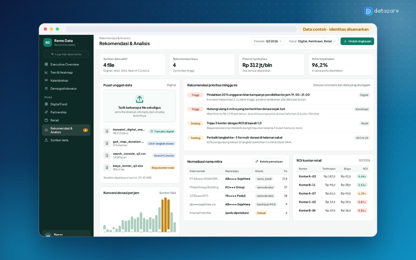The height and width of the screenshot is (260, 416).
Task: Click the GA4: langkah donasi tag
Action: 161,144
